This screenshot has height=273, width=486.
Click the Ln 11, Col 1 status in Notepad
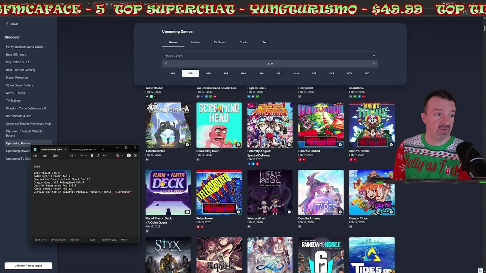click(40, 240)
